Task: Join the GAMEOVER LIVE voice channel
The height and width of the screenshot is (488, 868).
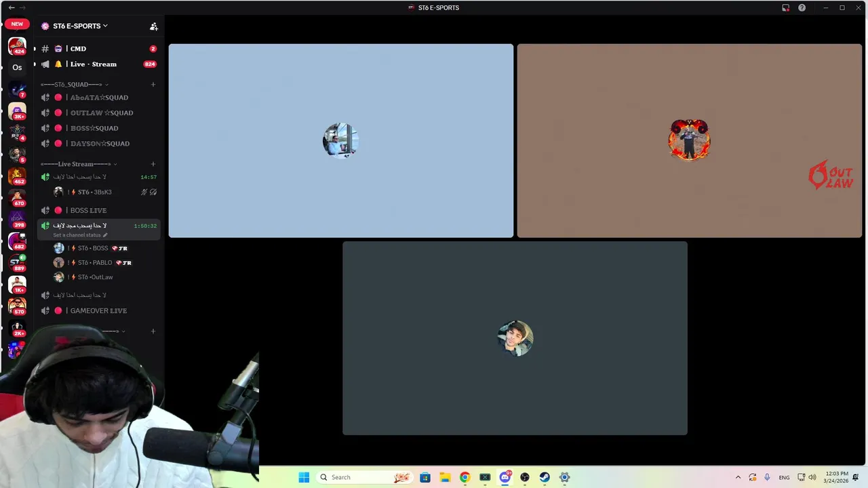Action: pos(99,310)
